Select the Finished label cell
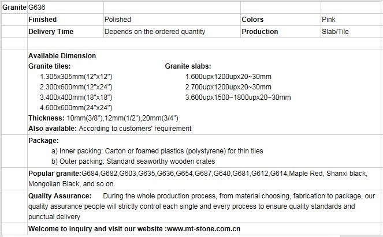 (65, 20)
